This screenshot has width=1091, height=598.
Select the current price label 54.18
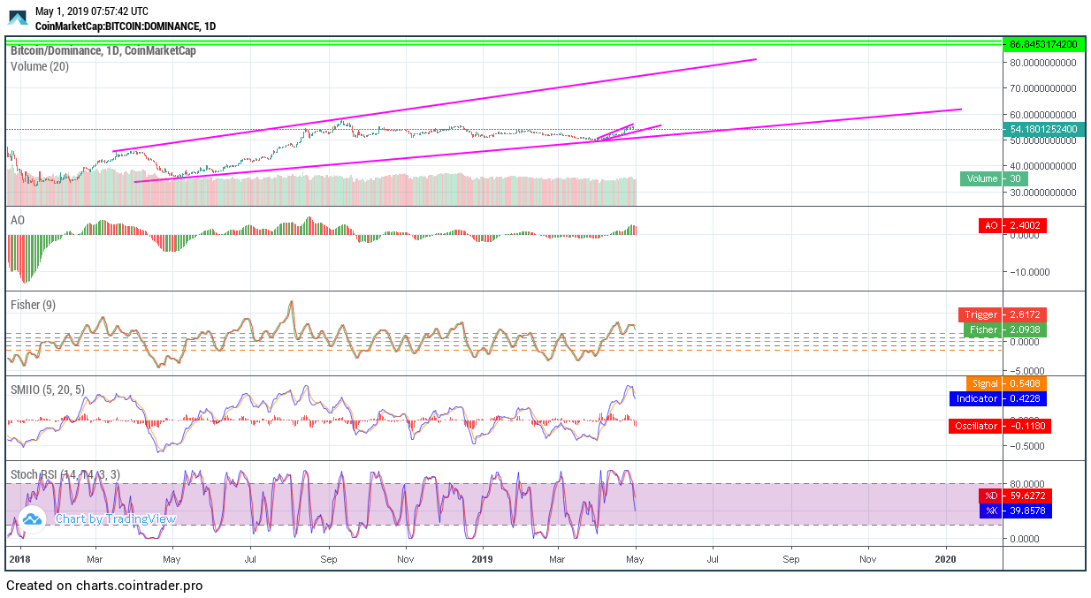coord(1043,129)
